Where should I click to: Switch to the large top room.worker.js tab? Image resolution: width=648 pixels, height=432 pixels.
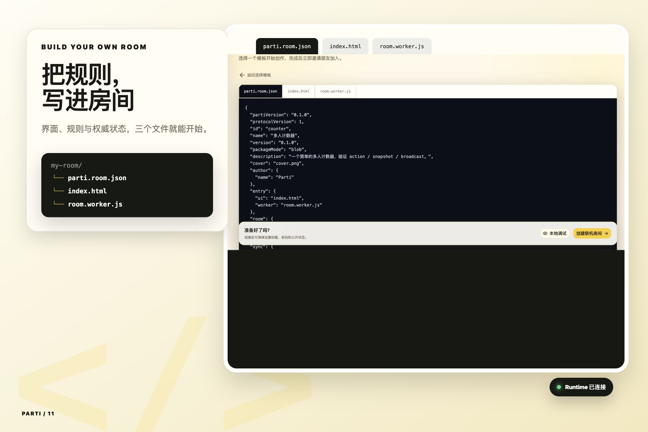402,46
